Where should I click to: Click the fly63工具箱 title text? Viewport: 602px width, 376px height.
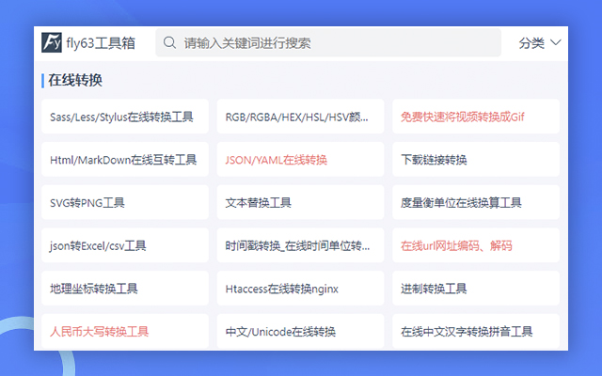pos(101,43)
